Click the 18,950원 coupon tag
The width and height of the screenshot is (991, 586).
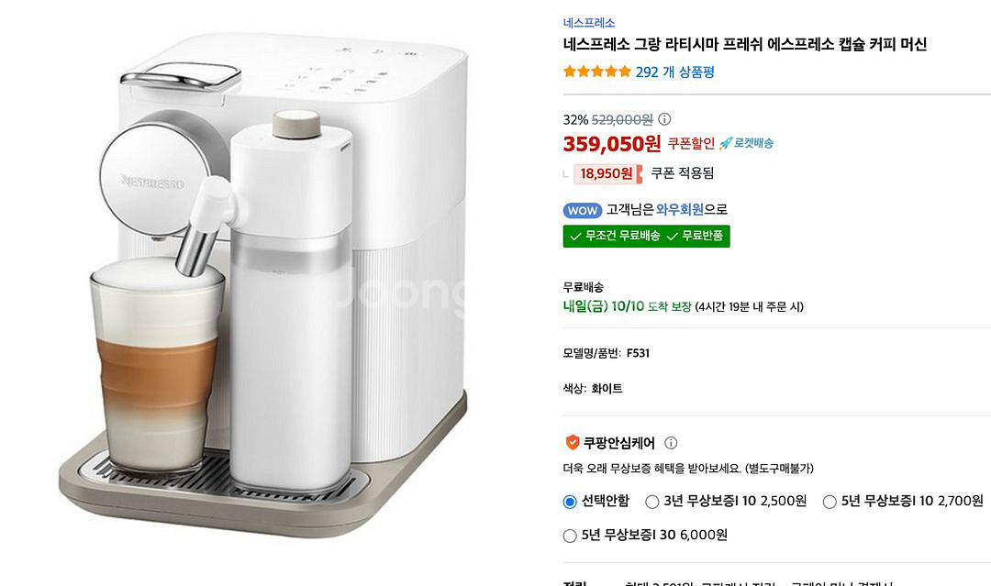(x=607, y=173)
